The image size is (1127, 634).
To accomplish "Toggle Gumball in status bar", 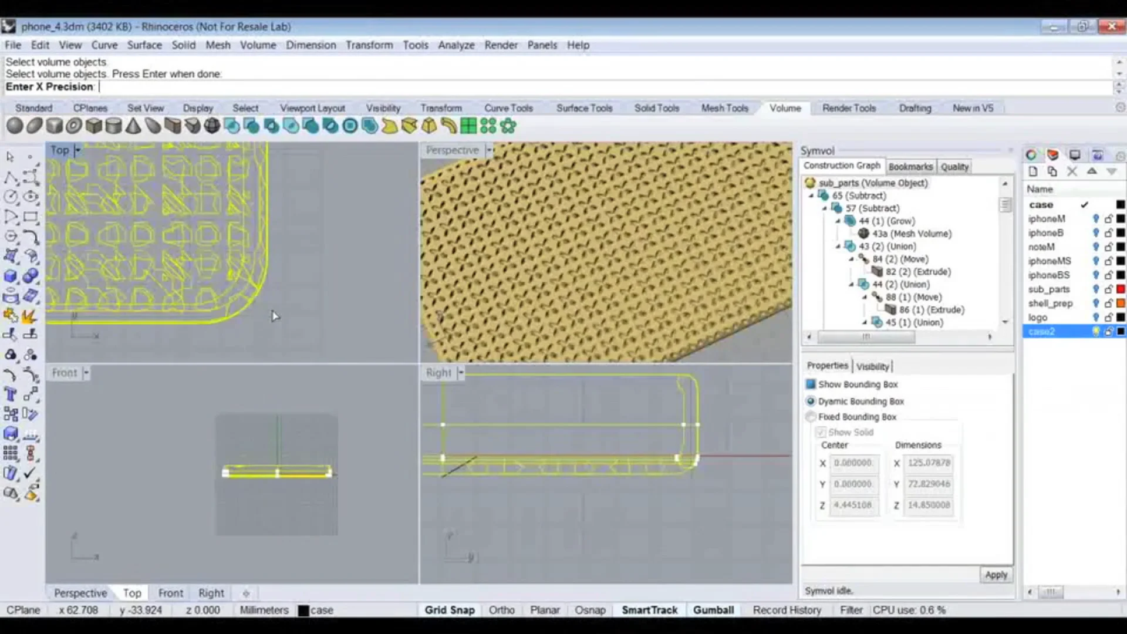I will coord(713,610).
